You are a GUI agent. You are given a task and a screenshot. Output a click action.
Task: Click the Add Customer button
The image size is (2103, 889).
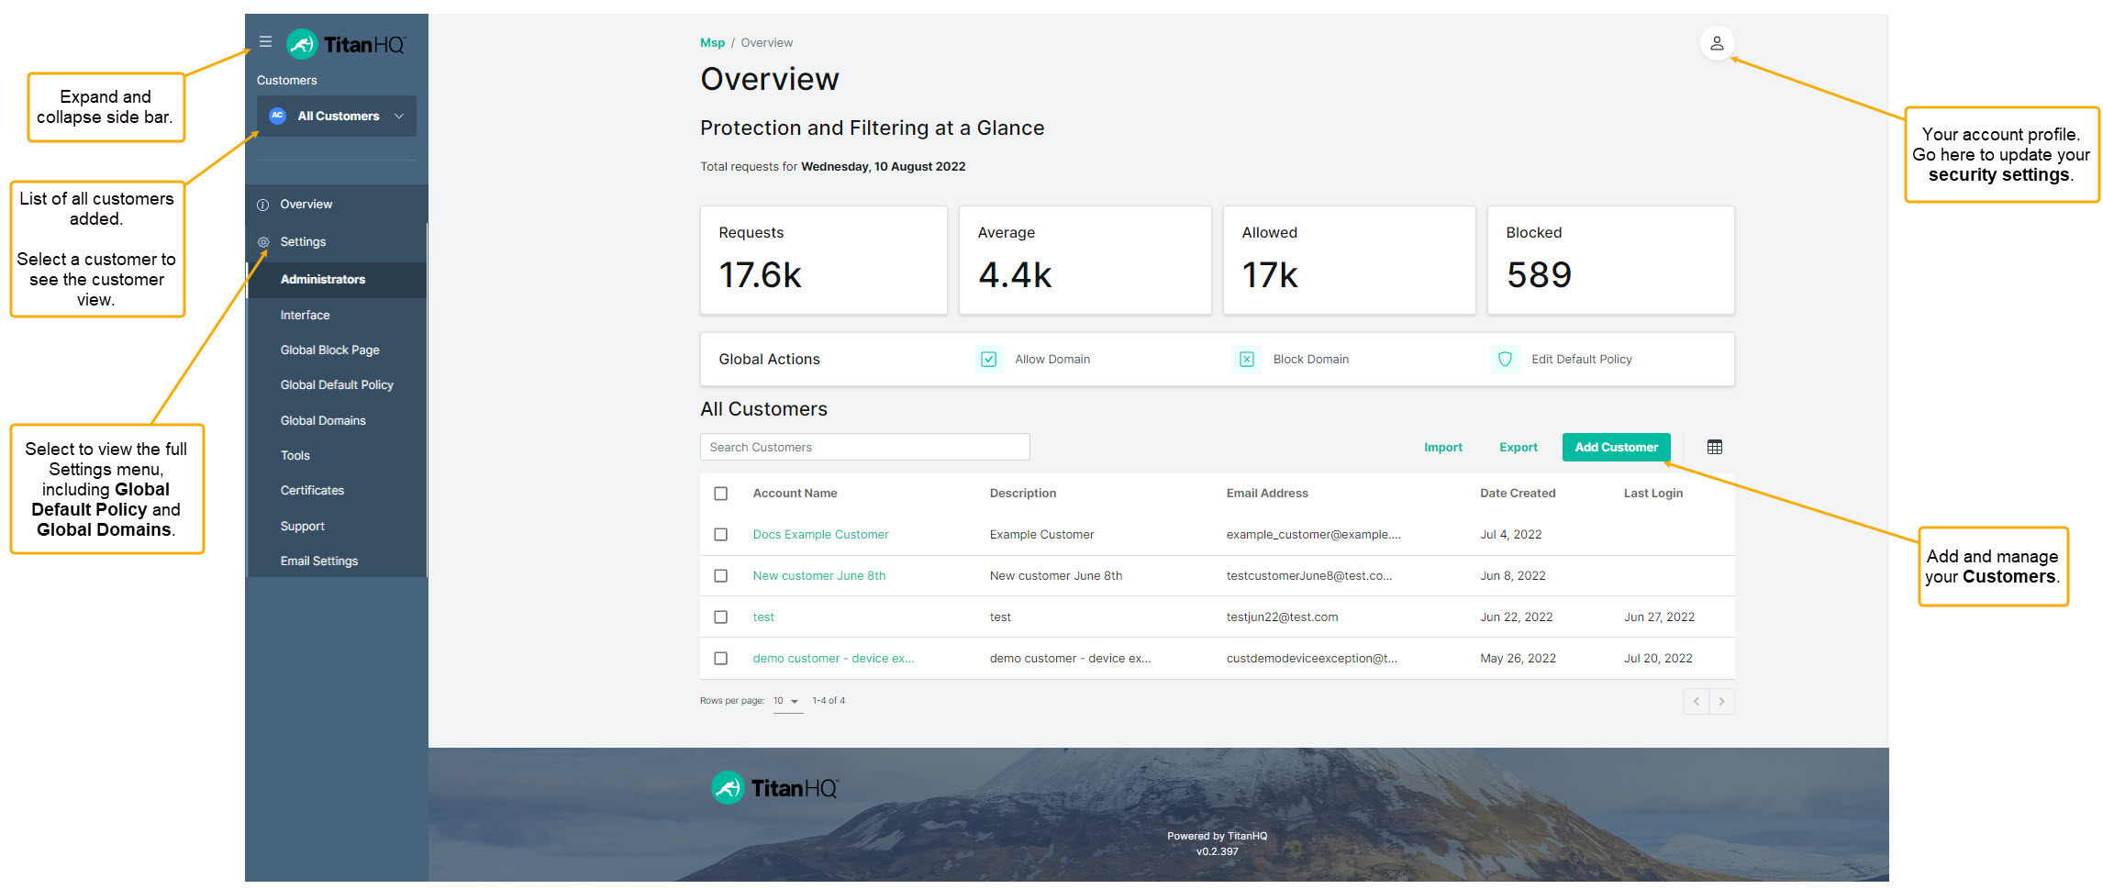pos(1616,448)
